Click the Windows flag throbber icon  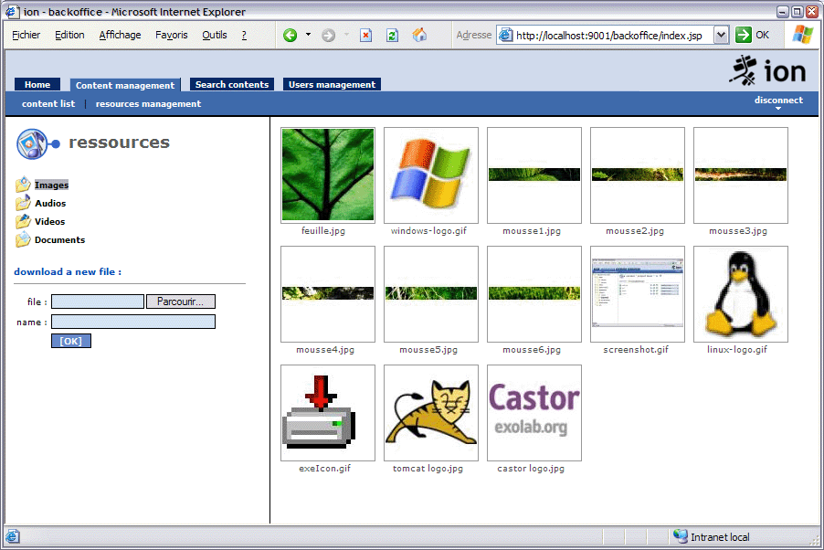point(803,35)
